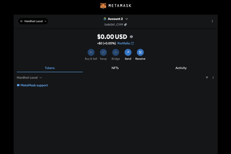Open the Portfolio link
231x154 pixels.
126,43
